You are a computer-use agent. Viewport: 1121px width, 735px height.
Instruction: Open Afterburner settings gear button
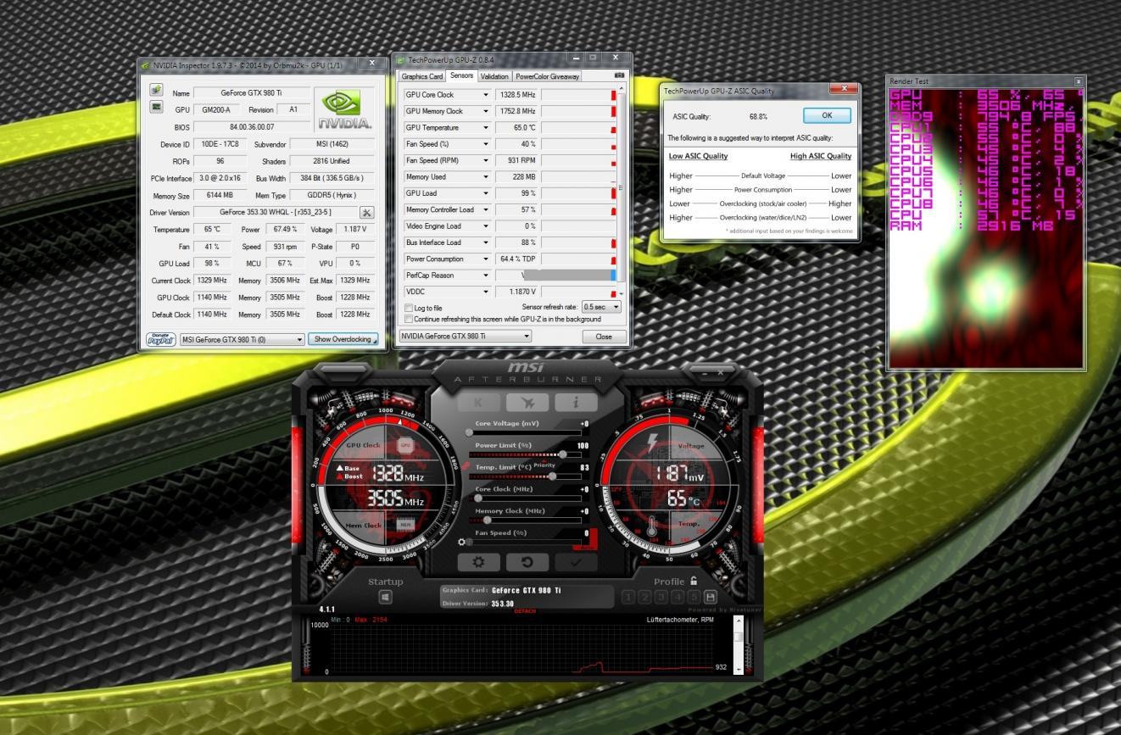(x=479, y=561)
